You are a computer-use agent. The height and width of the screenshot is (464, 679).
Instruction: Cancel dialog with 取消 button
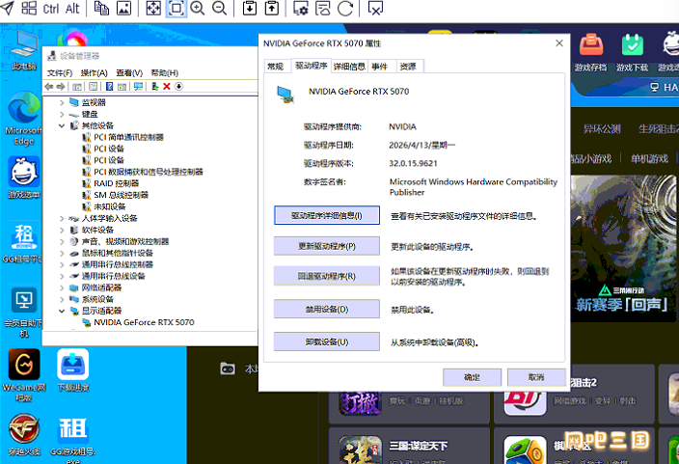tap(536, 377)
